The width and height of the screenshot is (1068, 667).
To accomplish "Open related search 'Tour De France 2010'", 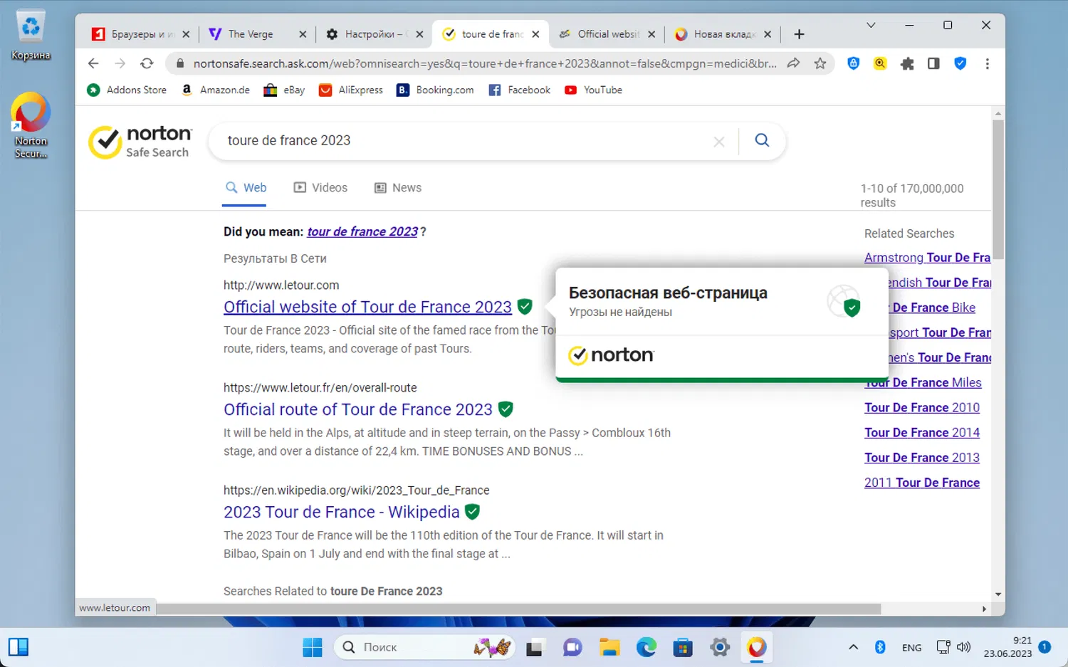I will 922,408.
